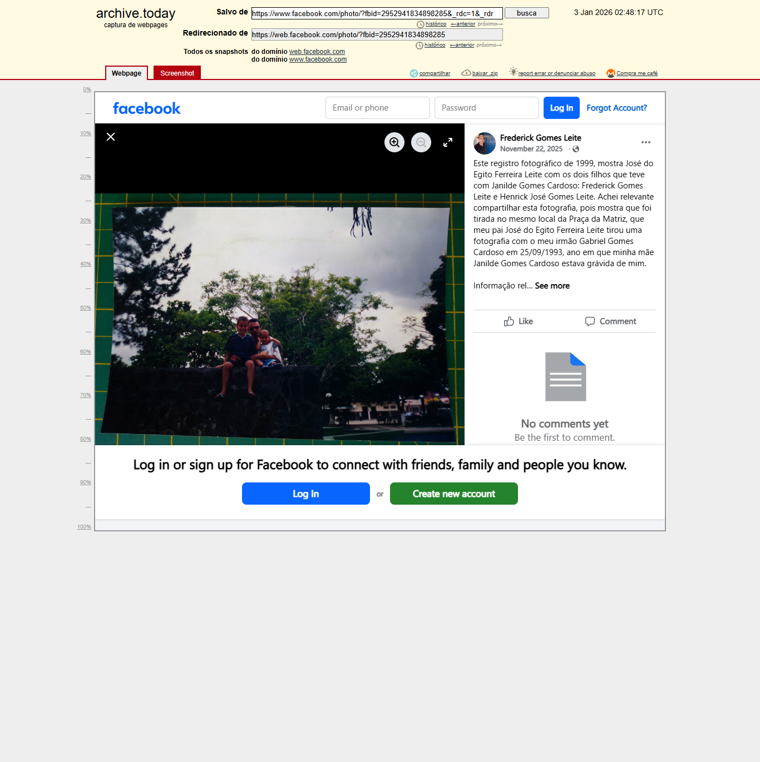The image size is (760, 762).
Task: Jump to the 100% page marker
Action: (x=84, y=527)
